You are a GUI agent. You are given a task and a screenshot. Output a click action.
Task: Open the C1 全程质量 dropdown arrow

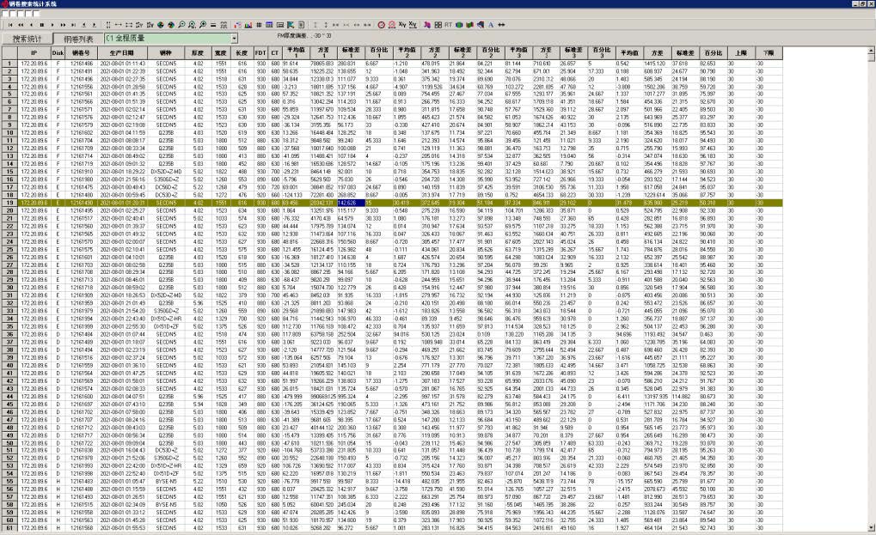pyautogui.click(x=234, y=39)
